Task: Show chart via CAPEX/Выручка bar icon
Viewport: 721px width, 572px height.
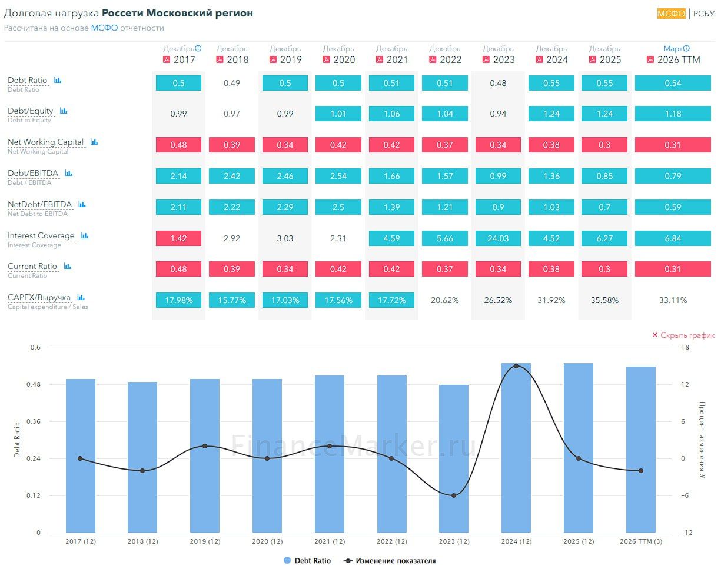Action: (81, 297)
